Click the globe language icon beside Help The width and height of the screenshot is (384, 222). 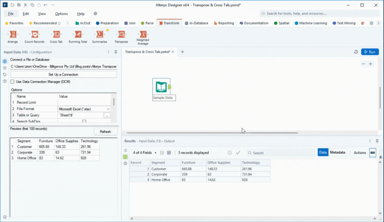95,14
